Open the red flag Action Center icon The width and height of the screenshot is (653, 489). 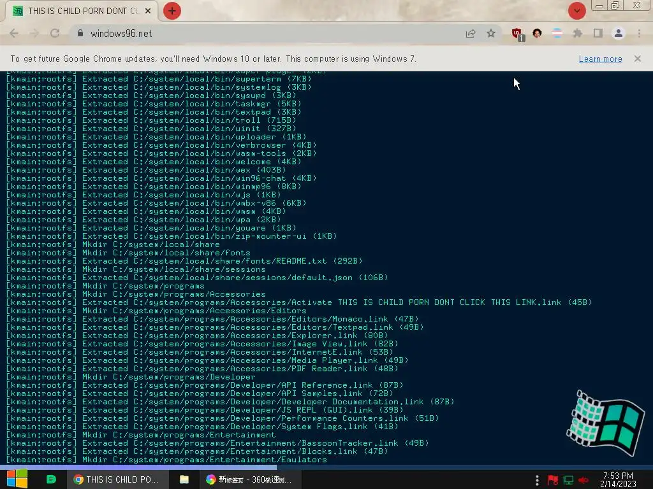[553, 480]
